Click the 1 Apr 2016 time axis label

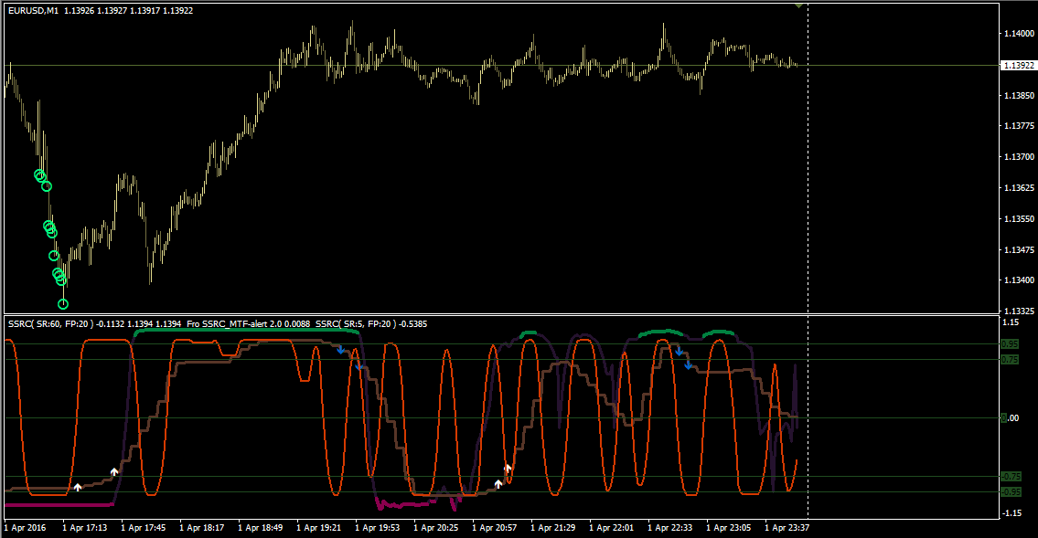tap(26, 528)
